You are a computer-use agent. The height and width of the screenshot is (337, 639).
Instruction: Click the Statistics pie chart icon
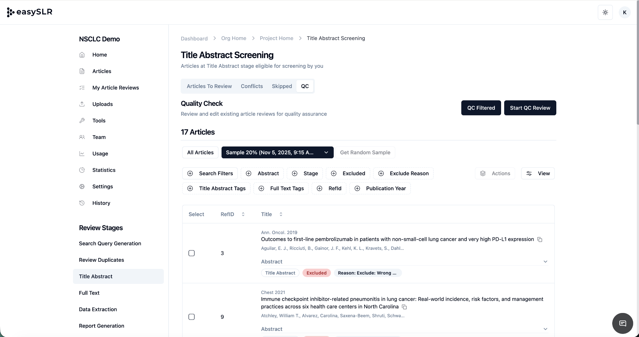point(82,170)
